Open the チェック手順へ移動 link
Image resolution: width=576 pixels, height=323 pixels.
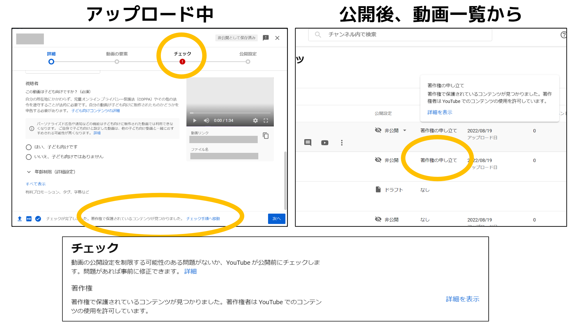[x=203, y=218]
